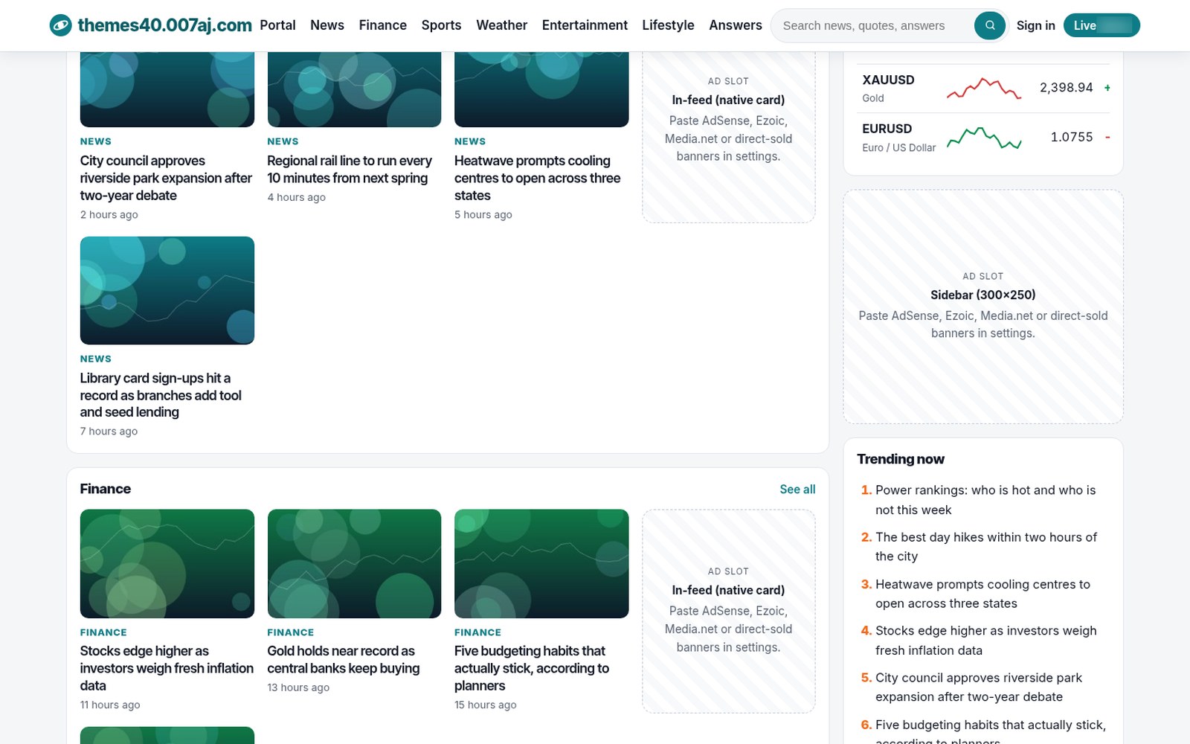The image size is (1190, 744).
Task: Open the gold record article thumbnail
Action: (354, 563)
